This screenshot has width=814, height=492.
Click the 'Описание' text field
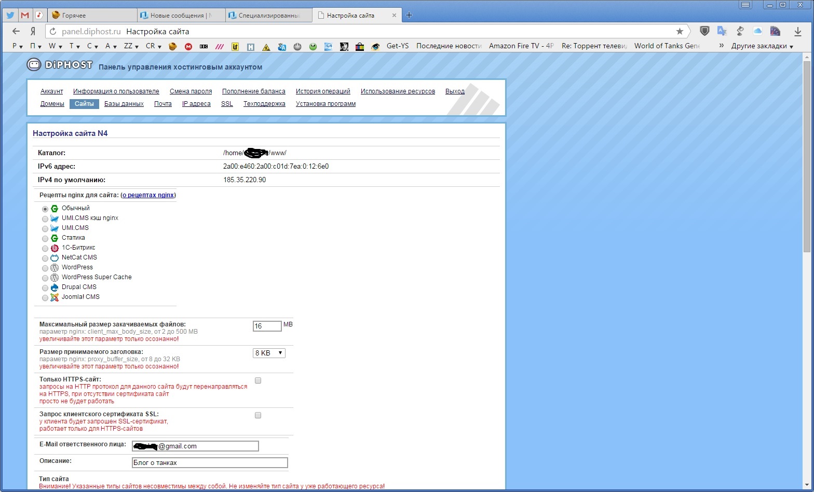click(x=210, y=463)
